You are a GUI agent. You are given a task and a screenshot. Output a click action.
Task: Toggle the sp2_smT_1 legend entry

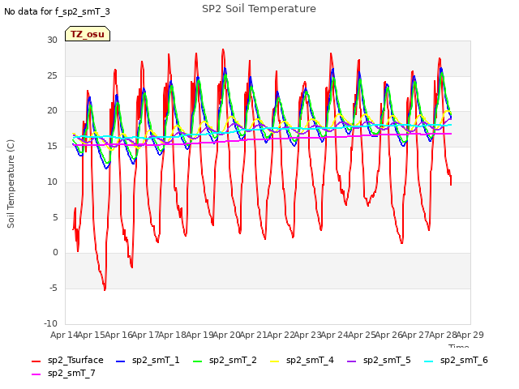(148, 360)
